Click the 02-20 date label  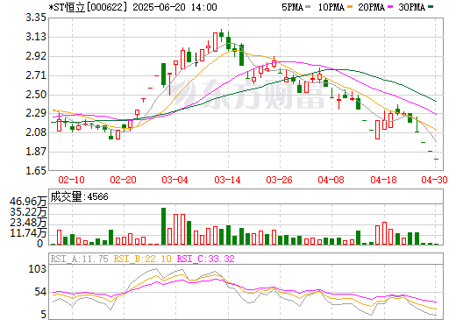pos(124,180)
